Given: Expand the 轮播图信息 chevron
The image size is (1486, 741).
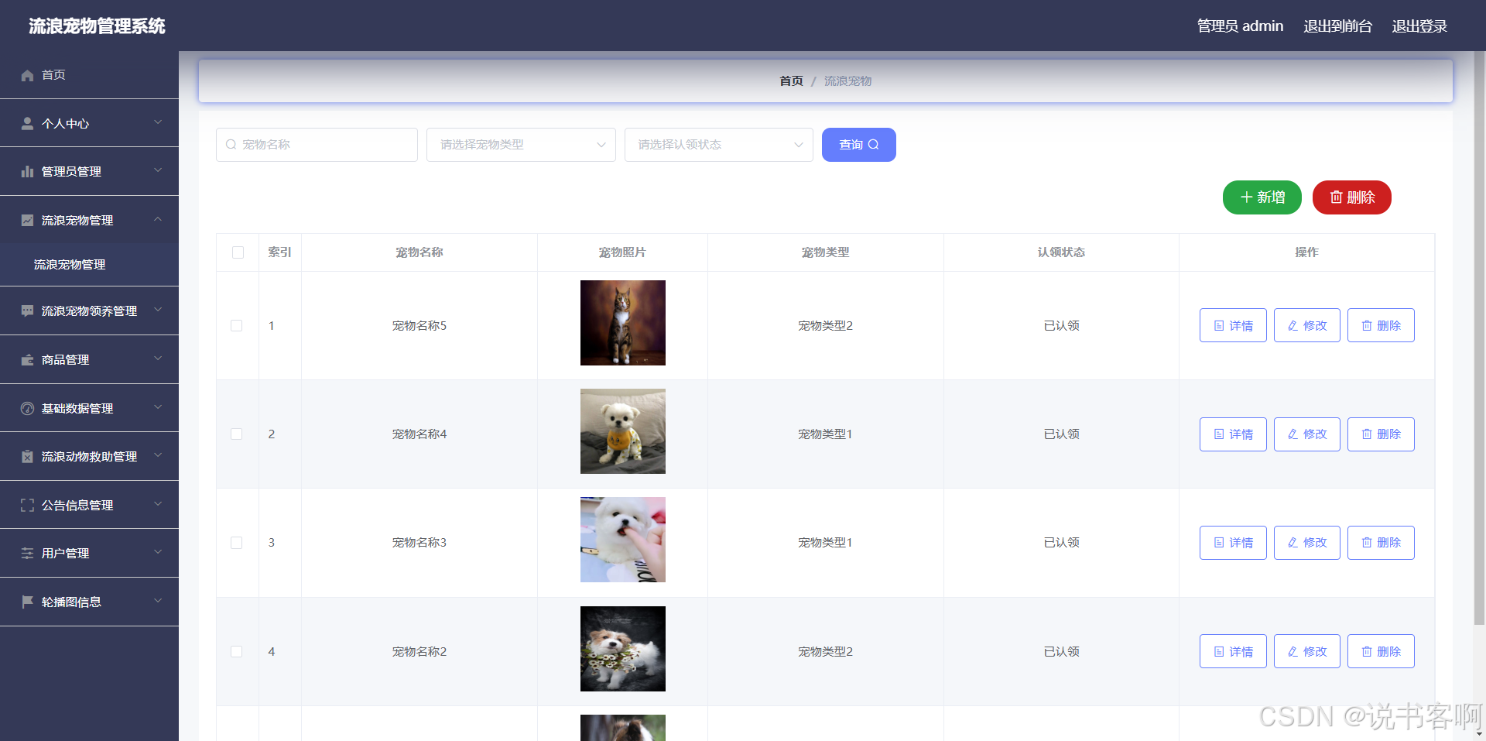Looking at the screenshot, I should point(158,601).
